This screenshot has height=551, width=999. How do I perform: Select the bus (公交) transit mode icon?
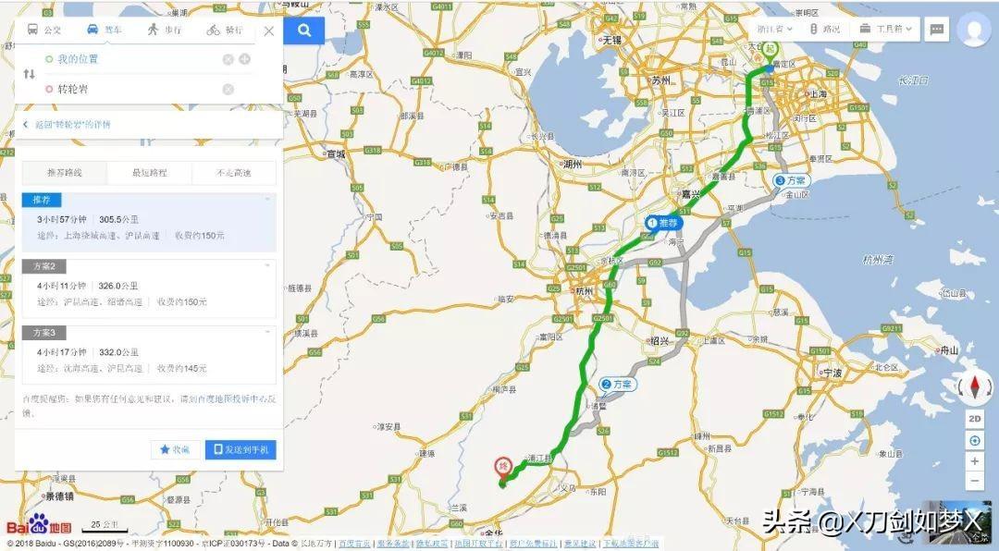pos(32,30)
